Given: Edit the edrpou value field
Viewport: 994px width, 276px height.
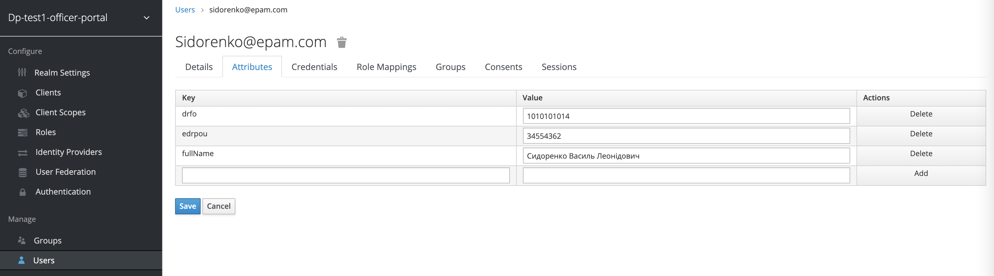Looking at the screenshot, I should pos(686,136).
